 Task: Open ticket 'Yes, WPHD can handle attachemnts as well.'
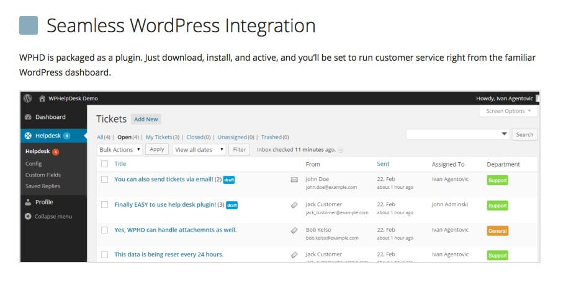click(x=176, y=230)
